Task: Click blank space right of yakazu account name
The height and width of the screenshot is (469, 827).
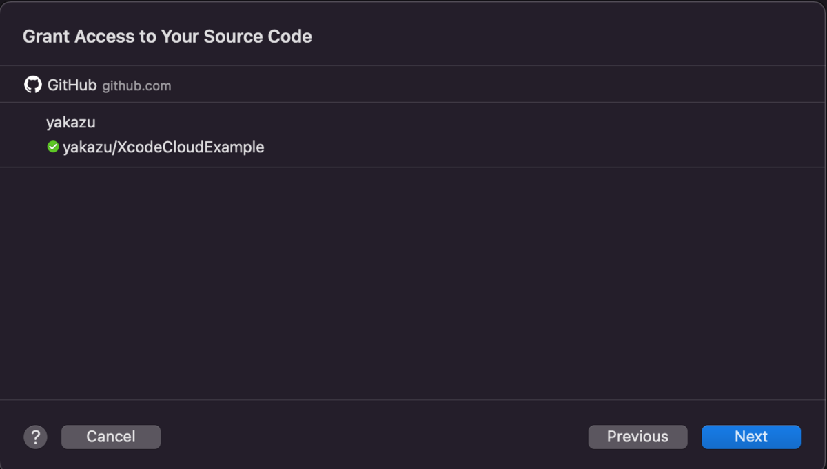Action: [x=413, y=123]
